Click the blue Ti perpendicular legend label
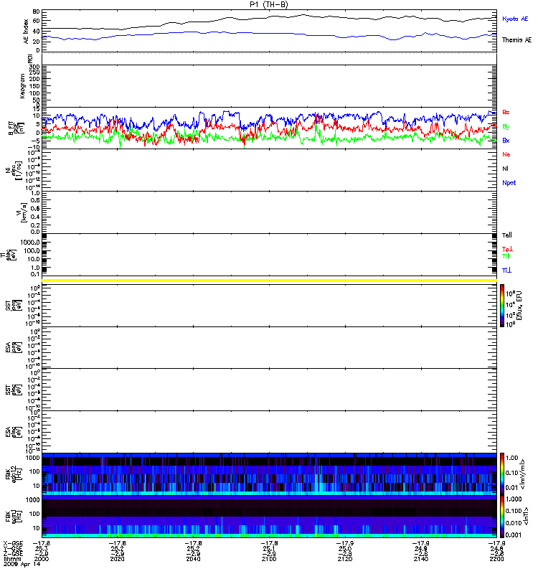 (x=506, y=270)
